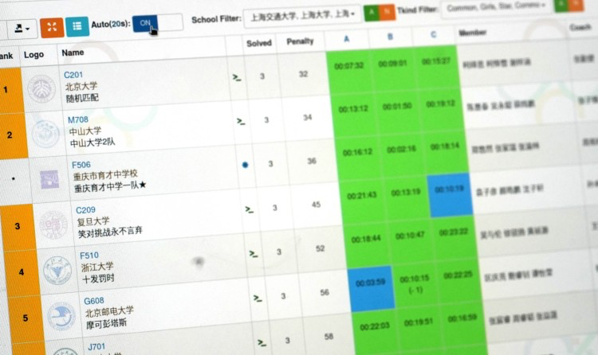Sort by the Penalty column header
The width and height of the screenshot is (598, 355).
click(300, 41)
